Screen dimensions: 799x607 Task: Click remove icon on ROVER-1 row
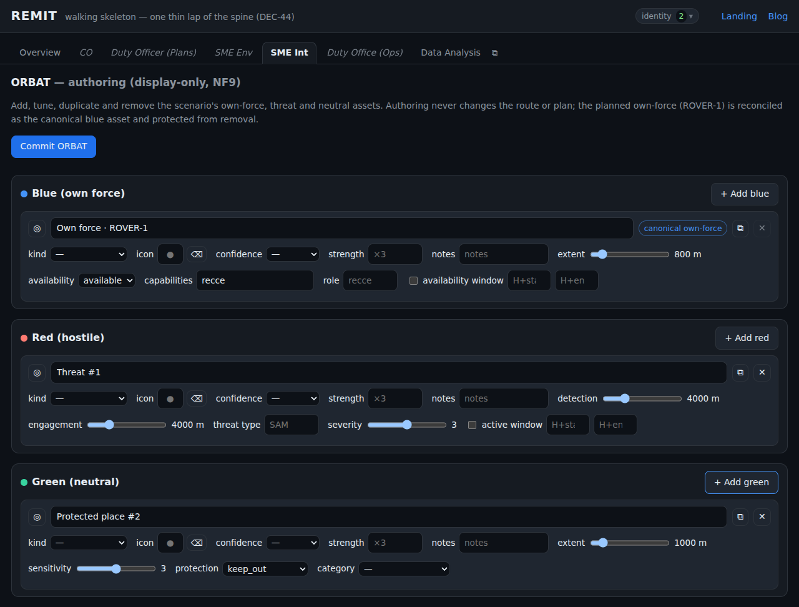coord(762,229)
